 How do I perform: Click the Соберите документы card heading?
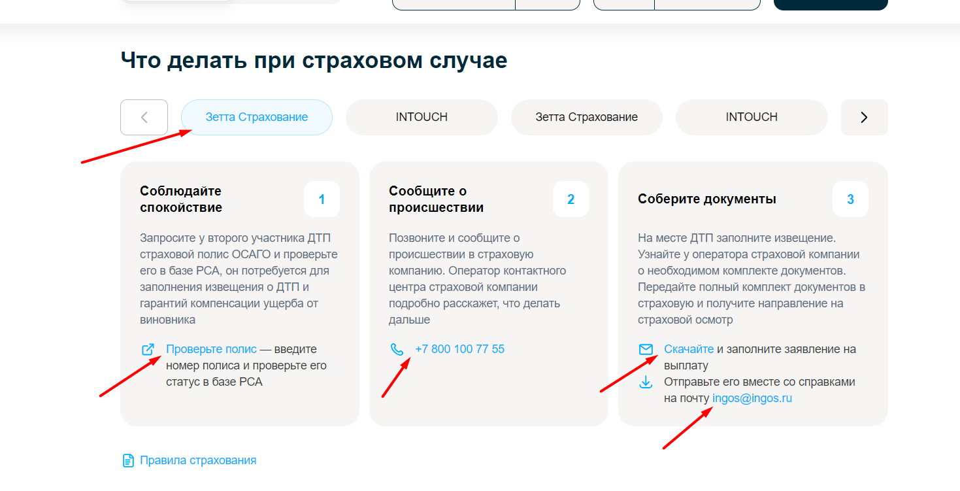(x=707, y=199)
